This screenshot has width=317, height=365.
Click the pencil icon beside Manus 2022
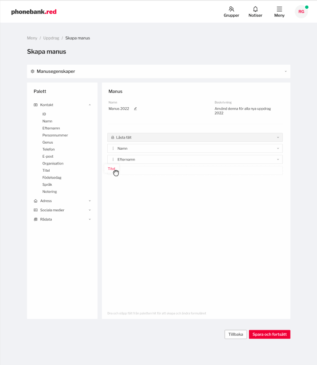pyautogui.click(x=135, y=108)
